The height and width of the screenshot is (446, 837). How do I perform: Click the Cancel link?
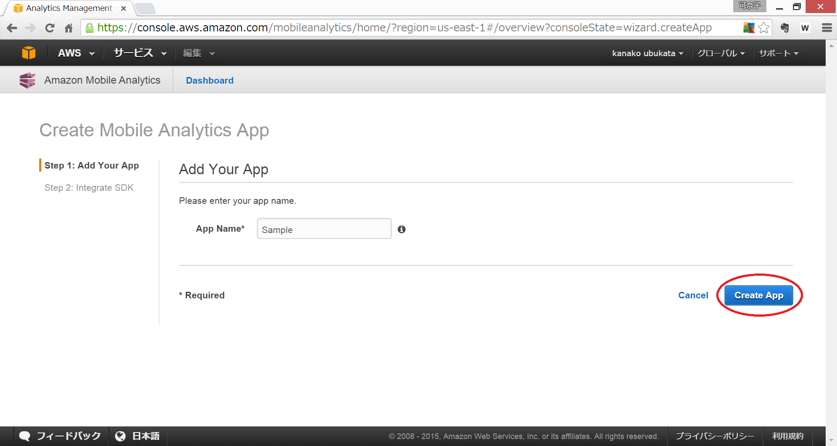pyautogui.click(x=693, y=295)
